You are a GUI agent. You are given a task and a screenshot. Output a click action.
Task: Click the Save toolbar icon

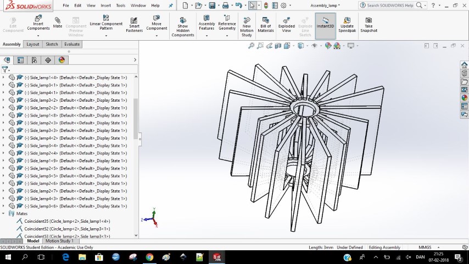(x=212, y=5)
